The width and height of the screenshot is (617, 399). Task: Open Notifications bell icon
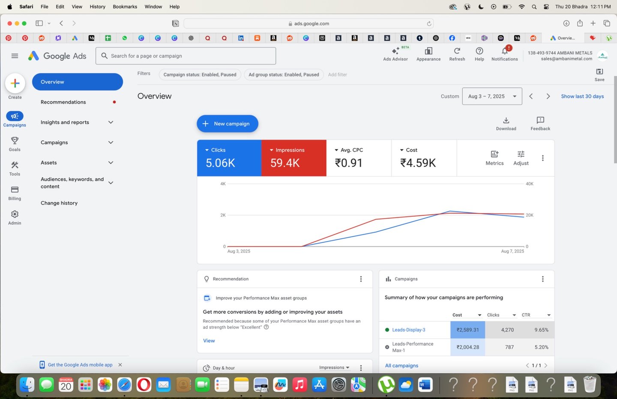tap(505, 51)
